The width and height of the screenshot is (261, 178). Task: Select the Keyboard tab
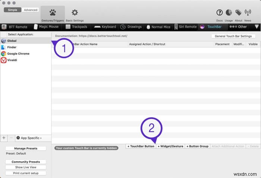point(105,26)
